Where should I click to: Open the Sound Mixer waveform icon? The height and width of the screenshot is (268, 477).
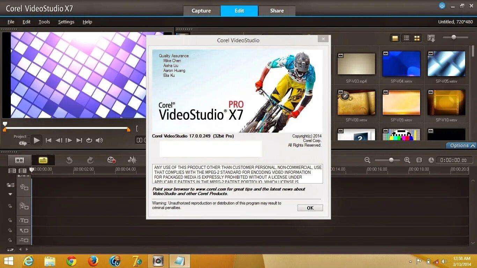pyautogui.click(x=132, y=160)
